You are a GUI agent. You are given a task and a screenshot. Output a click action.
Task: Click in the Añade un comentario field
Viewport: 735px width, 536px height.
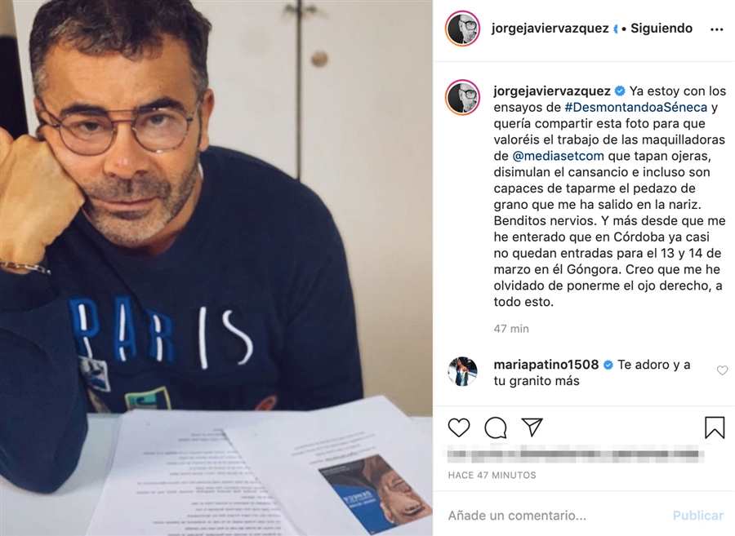click(555, 516)
